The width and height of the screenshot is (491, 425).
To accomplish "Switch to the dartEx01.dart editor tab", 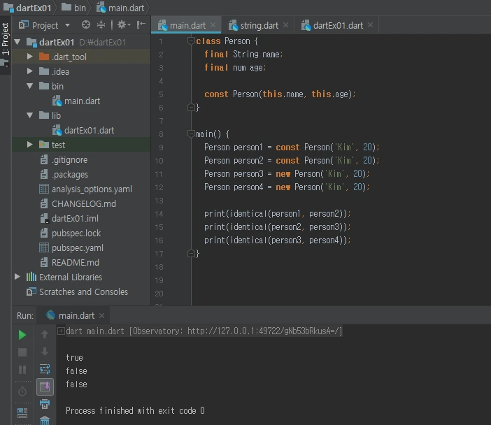I will pos(337,25).
